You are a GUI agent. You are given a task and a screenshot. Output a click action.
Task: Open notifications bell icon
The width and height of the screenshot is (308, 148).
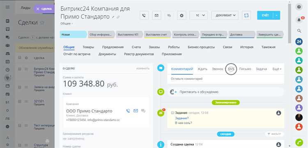pos(299,20)
